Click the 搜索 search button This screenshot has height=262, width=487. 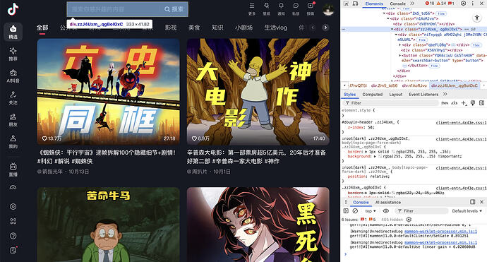(174, 9)
